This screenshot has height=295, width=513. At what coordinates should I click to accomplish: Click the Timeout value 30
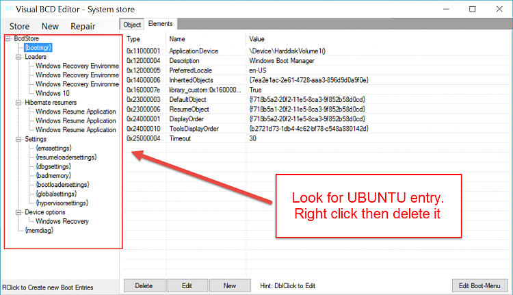coord(252,138)
